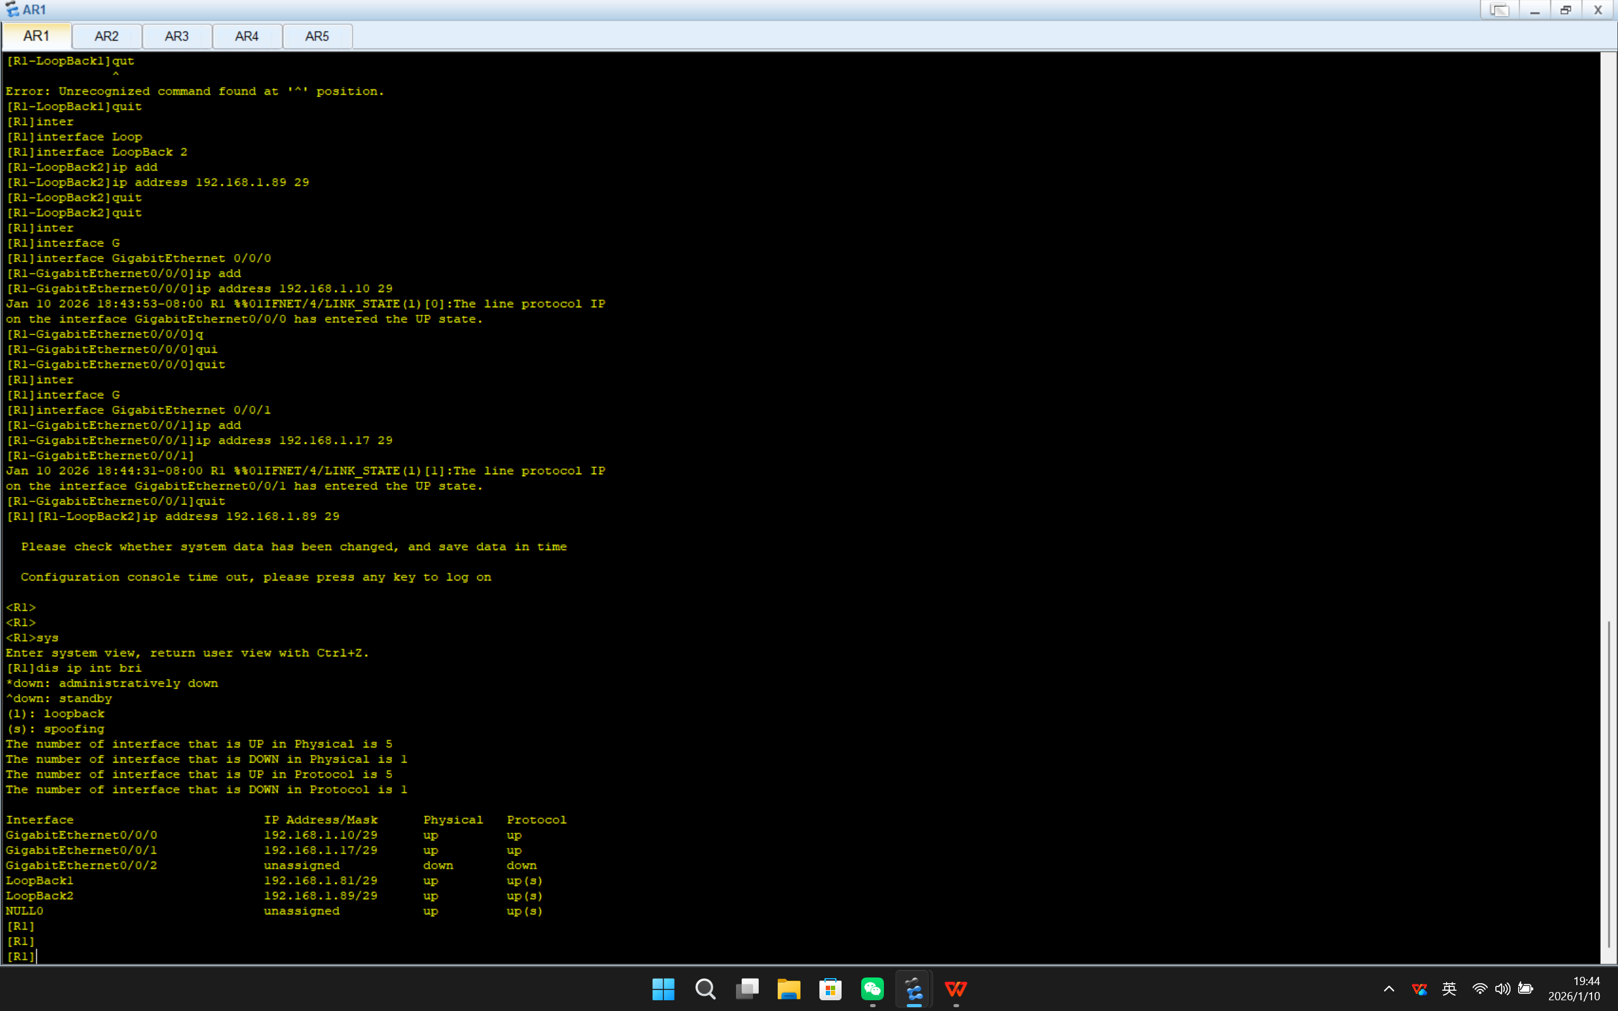This screenshot has height=1011, width=1618.
Task: Launch File Explorer from taskbar
Action: (x=789, y=989)
